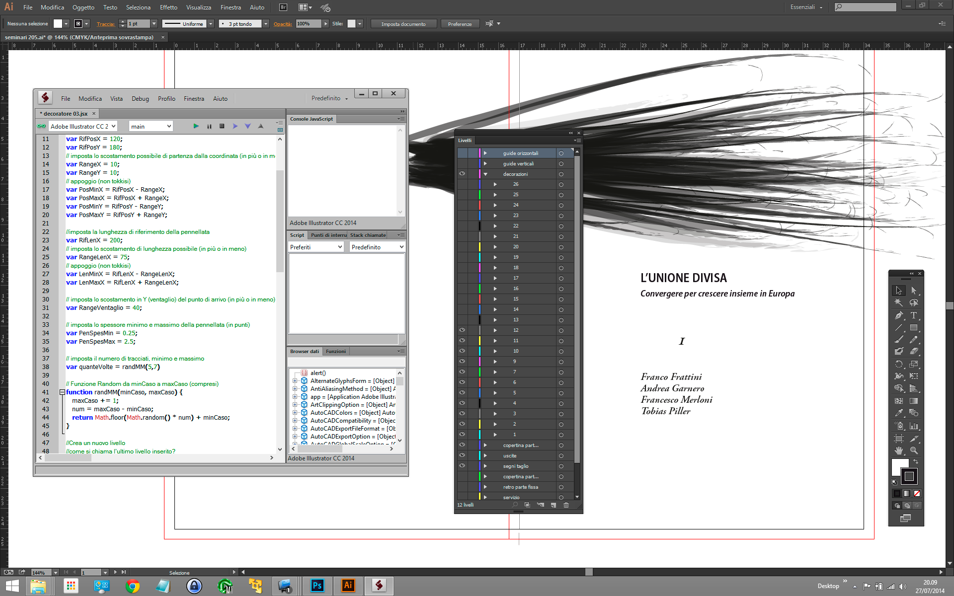Viewport: 954px width, 596px height.
Task: Expand the guide orizzontali layer
Action: (485, 153)
